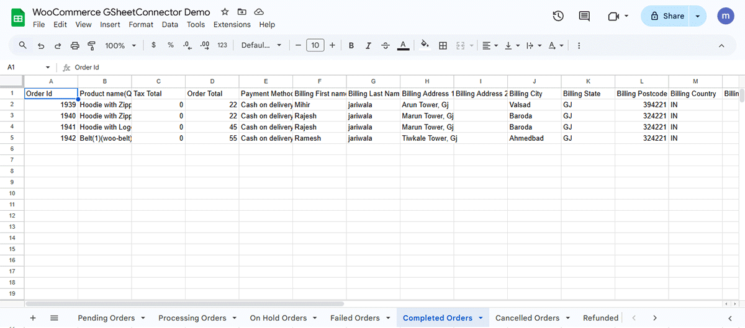Viewport: 745px width, 328px height.
Task: Open the font family dropdown
Action: click(261, 45)
